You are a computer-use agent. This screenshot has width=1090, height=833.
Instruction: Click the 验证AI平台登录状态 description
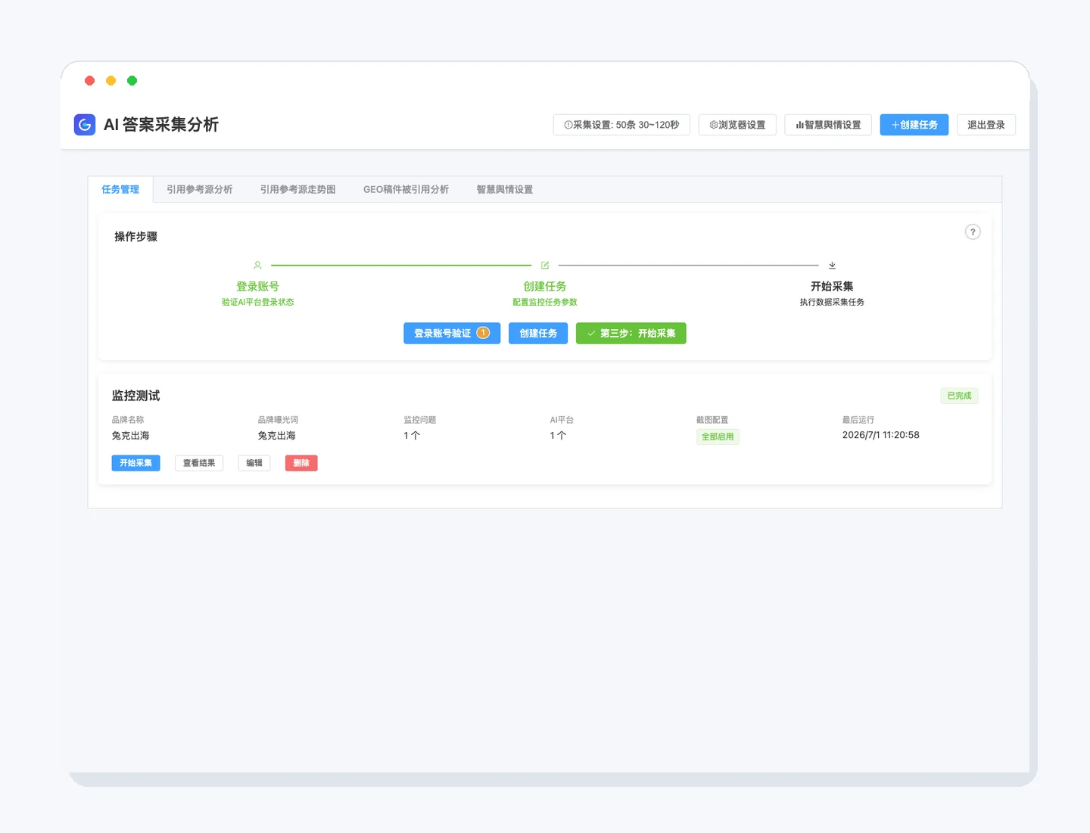257,302
